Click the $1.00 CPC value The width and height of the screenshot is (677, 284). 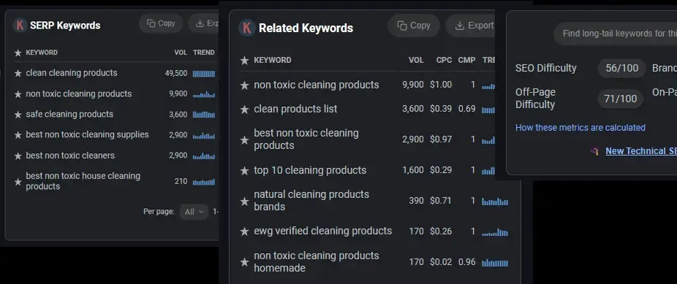point(441,85)
